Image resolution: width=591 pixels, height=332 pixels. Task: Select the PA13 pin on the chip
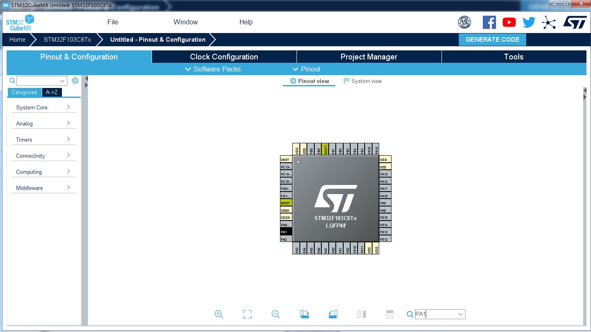tap(385, 174)
